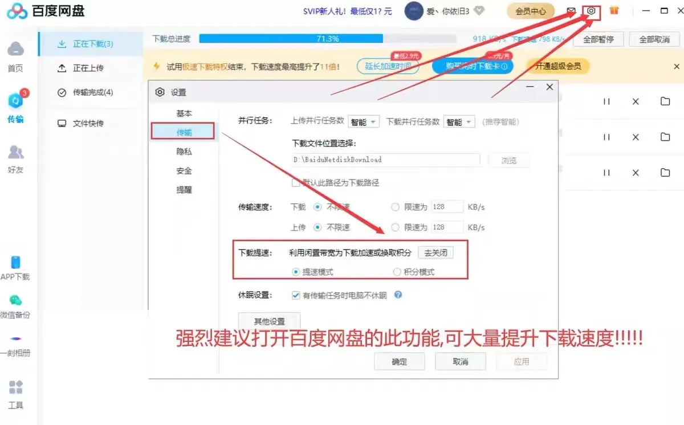Expand 上传并行任务数 dropdown

(x=364, y=122)
